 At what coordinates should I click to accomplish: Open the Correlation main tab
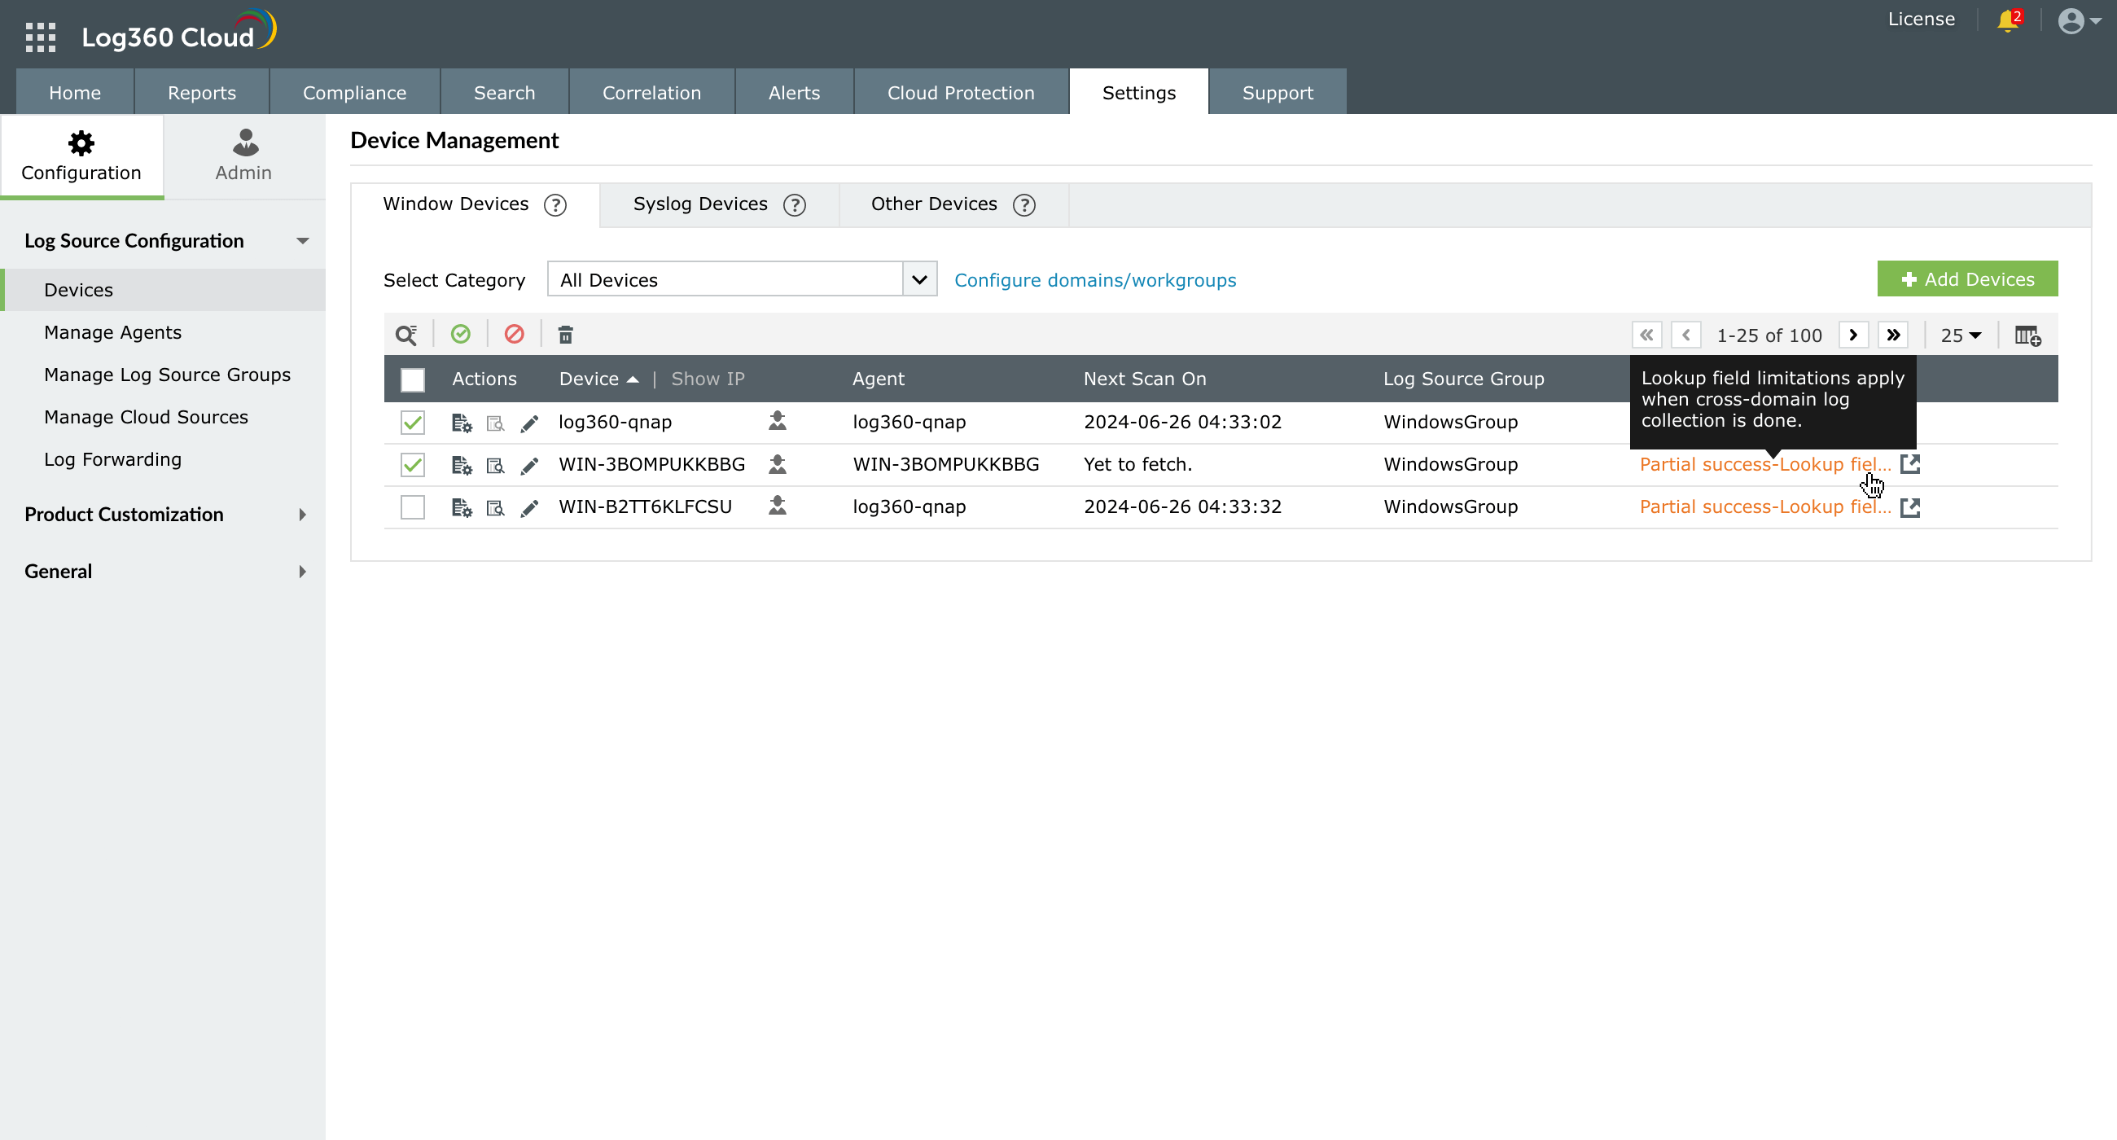pyautogui.click(x=651, y=93)
